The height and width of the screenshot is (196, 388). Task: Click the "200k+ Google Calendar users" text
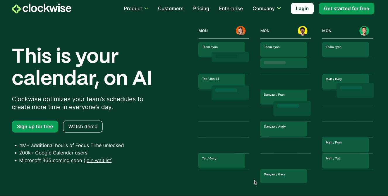coord(53,153)
